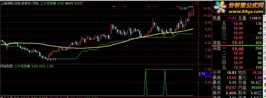The height and width of the screenshot is (98, 266).
Task: Click buy-three price 10.38
Action: tap(238, 58)
